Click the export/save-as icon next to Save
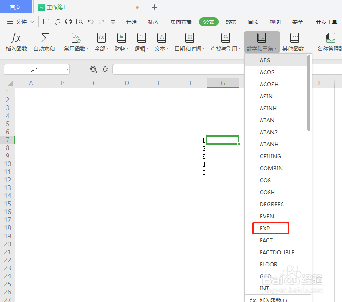This screenshot has height=302, width=342. pyautogui.click(x=57, y=22)
